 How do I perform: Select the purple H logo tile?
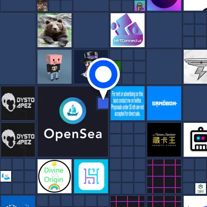pyautogui.click(x=91, y=176)
